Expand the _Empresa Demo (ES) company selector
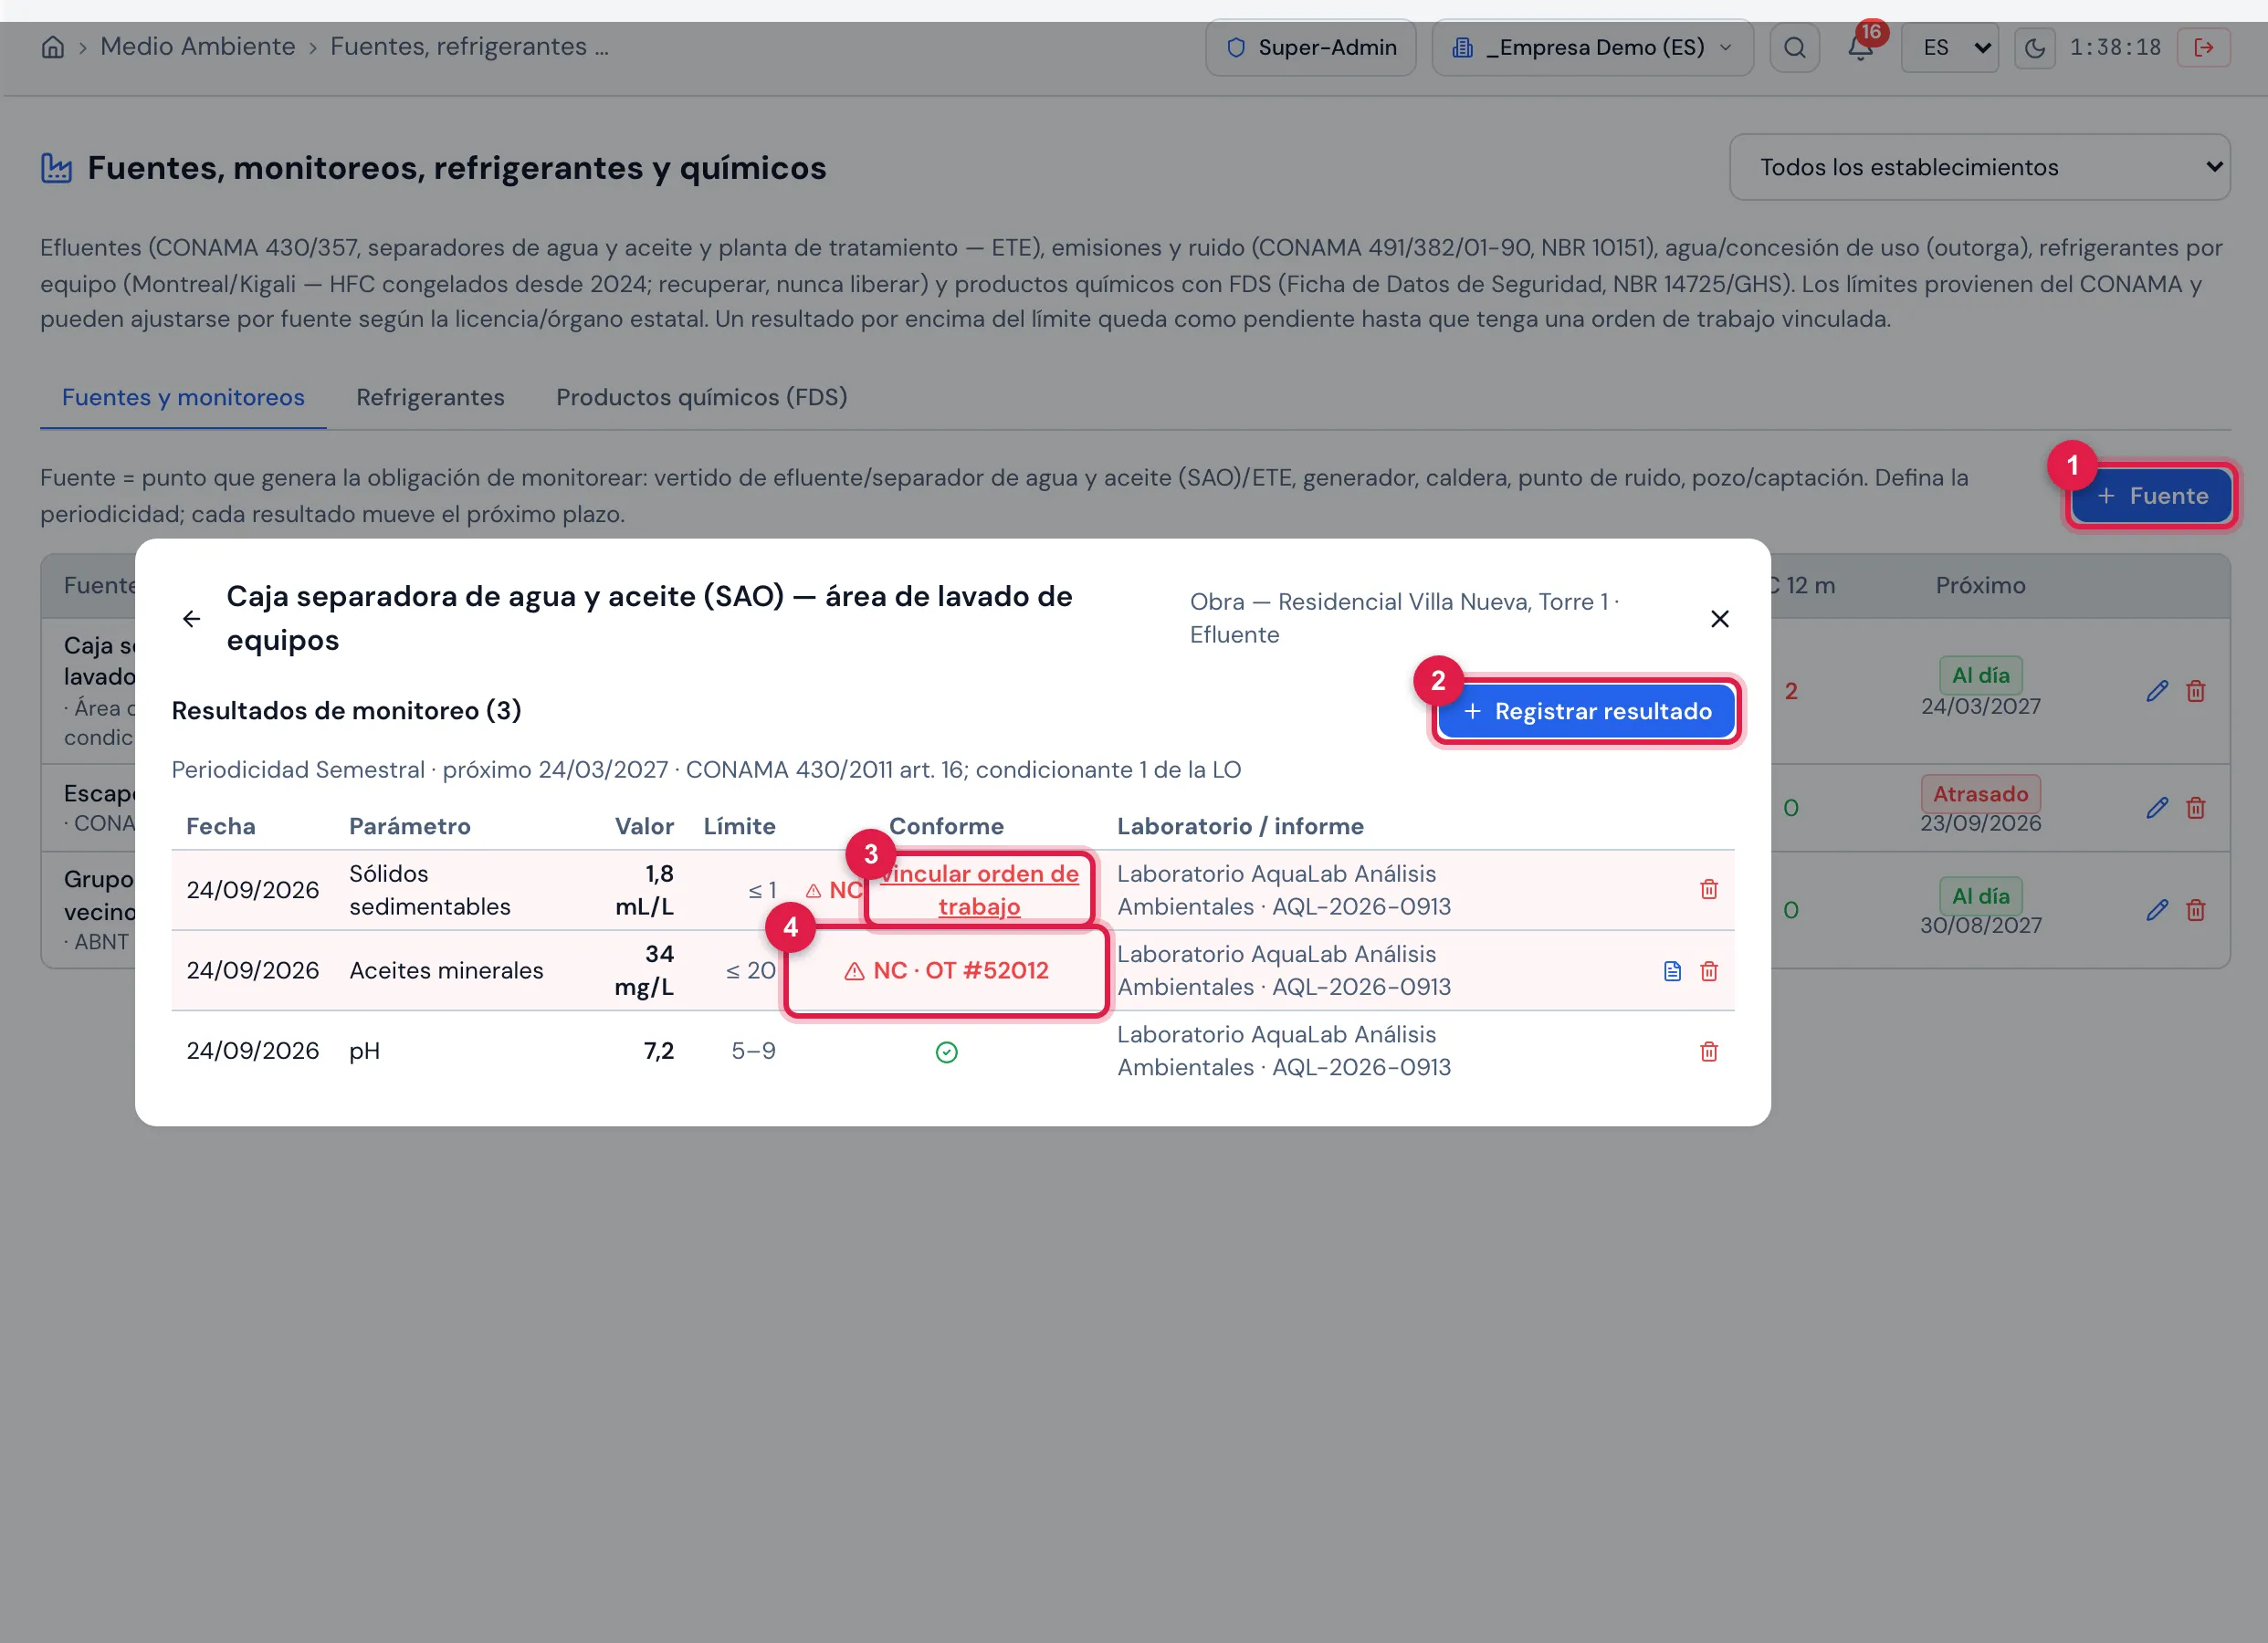The image size is (2268, 1643). coord(1592,47)
